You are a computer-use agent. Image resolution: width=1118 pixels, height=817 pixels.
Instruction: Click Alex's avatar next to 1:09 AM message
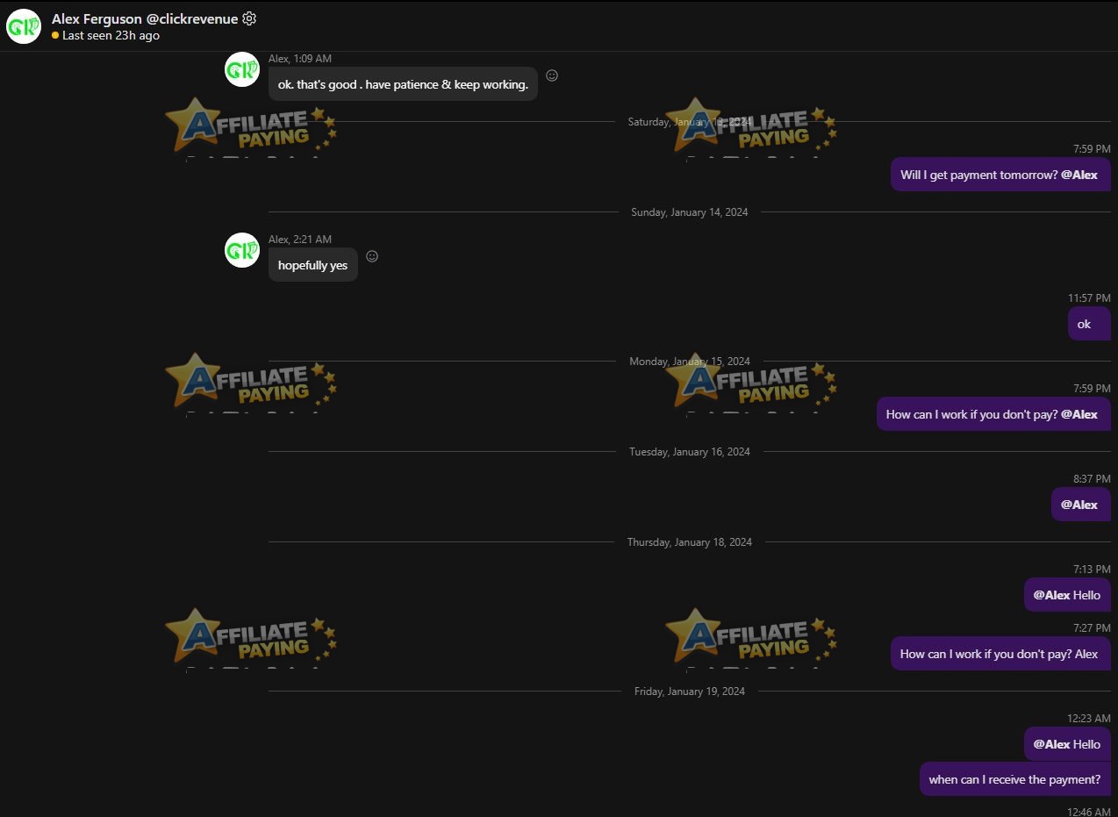[242, 69]
